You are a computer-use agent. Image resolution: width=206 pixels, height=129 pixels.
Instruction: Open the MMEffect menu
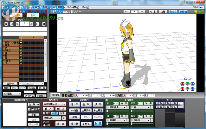pyautogui.click(x=198, y=7)
